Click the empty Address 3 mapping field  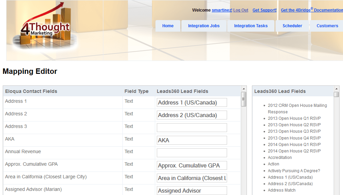(x=192, y=128)
